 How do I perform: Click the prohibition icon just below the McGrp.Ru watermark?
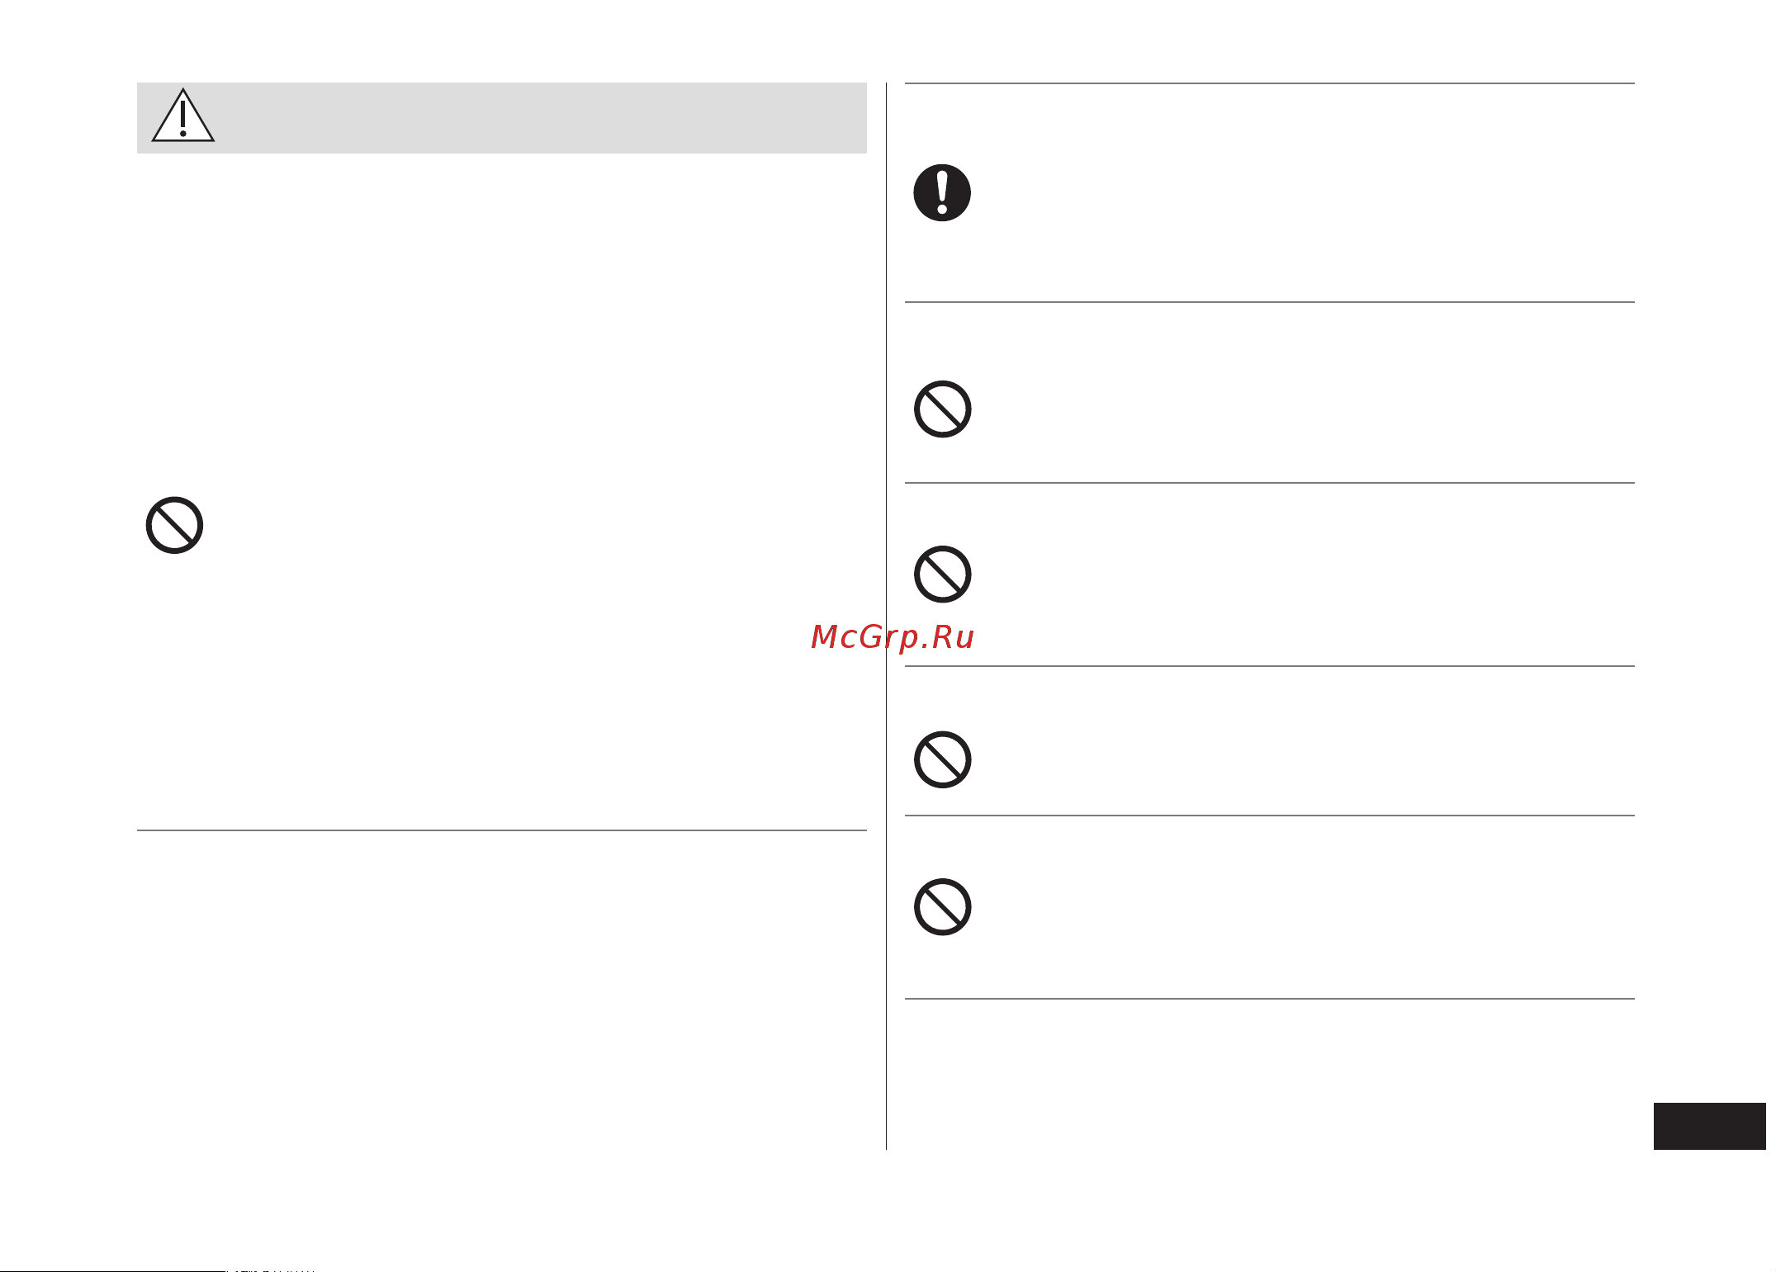tap(942, 759)
